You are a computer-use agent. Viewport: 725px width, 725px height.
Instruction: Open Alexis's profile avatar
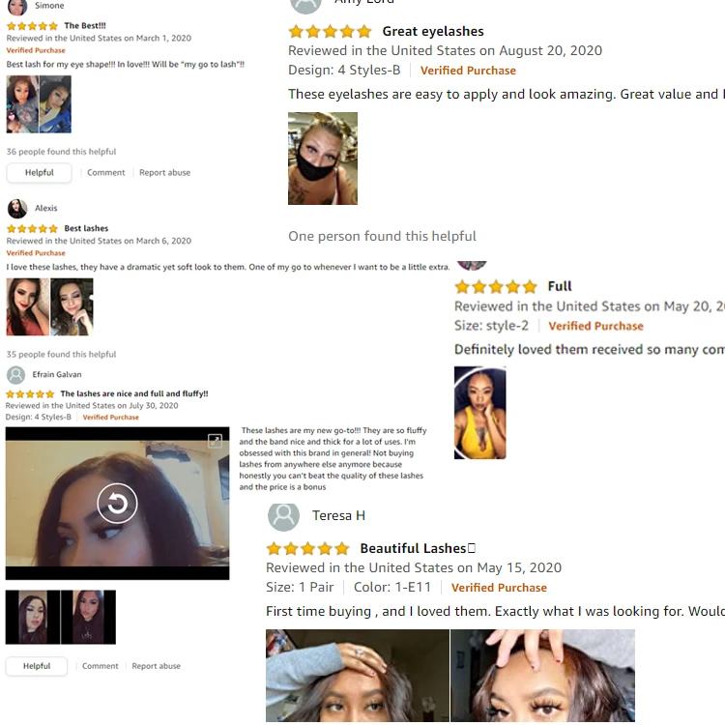tap(17, 209)
